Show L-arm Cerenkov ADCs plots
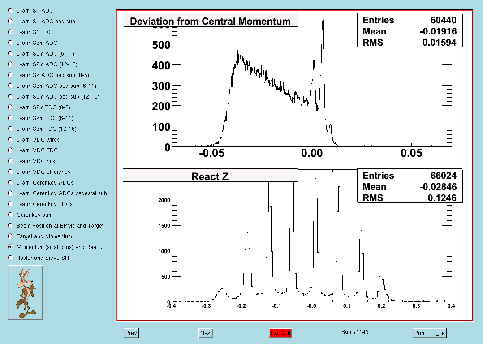The width and height of the screenshot is (483, 344). click(x=10, y=182)
